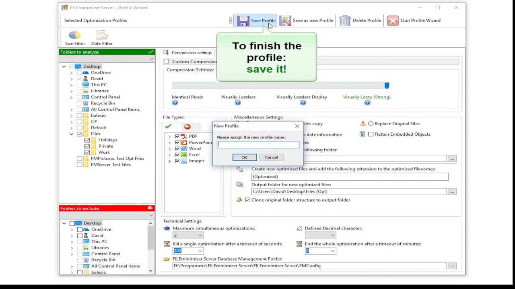
Task: Click the clone folder structure icon
Action: 239,200
